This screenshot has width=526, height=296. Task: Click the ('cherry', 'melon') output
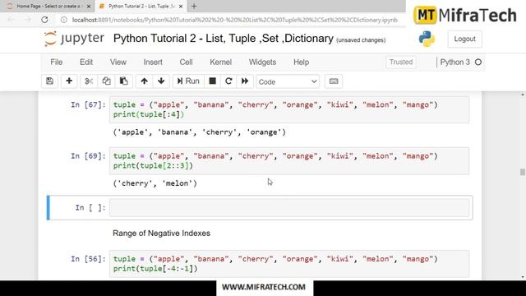[155, 183]
